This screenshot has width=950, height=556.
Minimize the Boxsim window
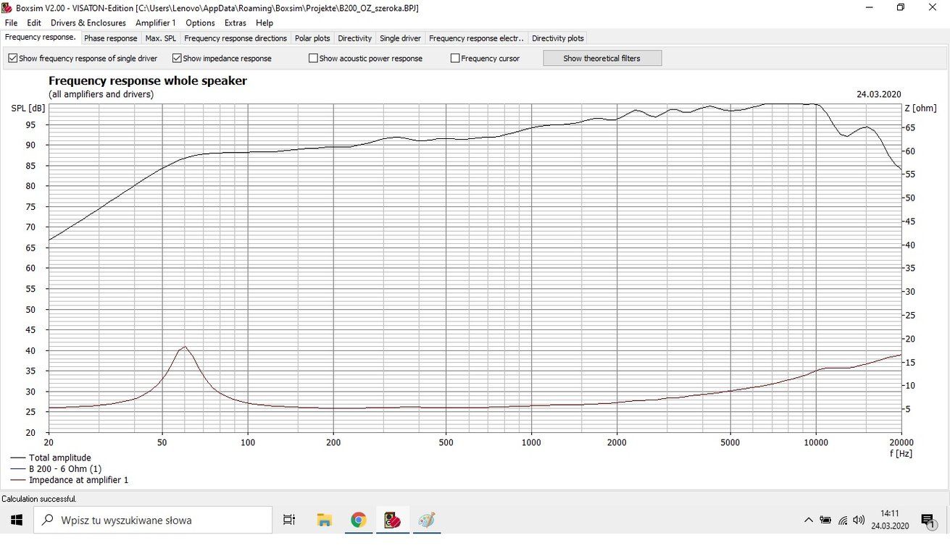pos(869,7)
